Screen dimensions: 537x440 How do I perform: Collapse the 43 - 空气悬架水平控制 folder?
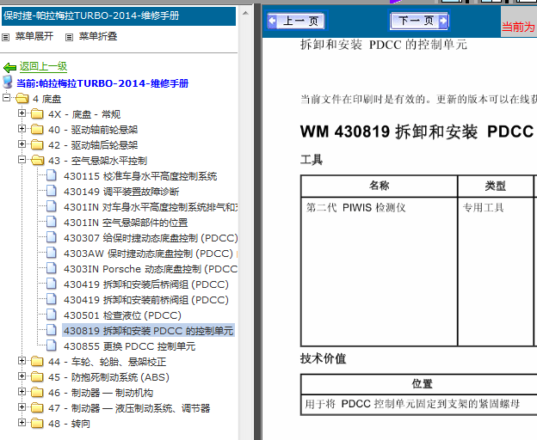[22, 159]
